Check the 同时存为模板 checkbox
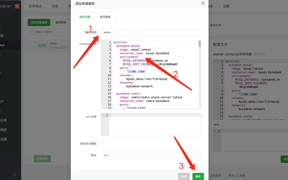Viewport: 288px width, 180px height. pos(103,144)
